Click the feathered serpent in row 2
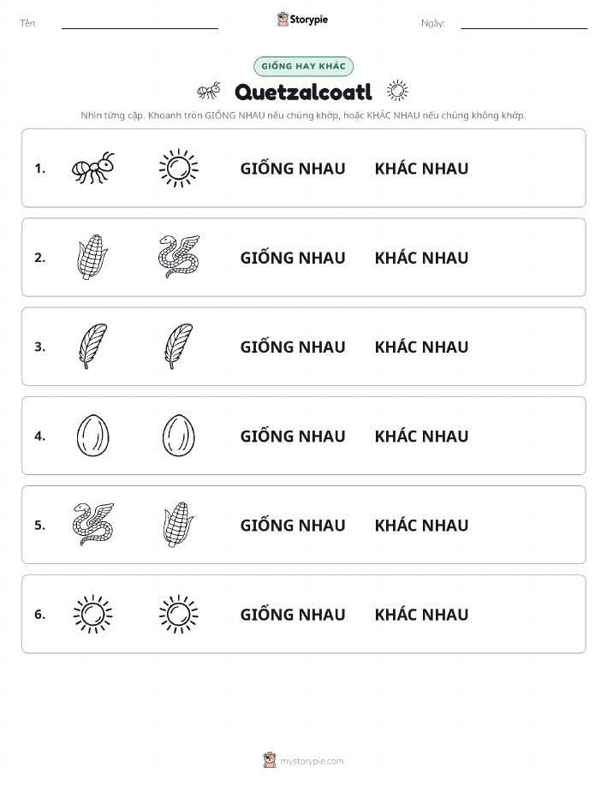The height and width of the screenshot is (785, 607). click(179, 258)
